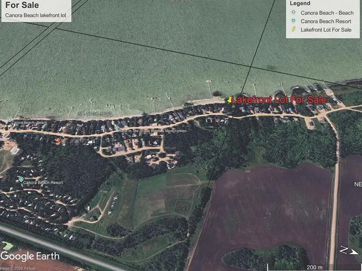The height and width of the screenshot is (271, 362).
Task: Select the red Lakefront Lot For Sale label
Action: pyautogui.click(x=279, y=100)
